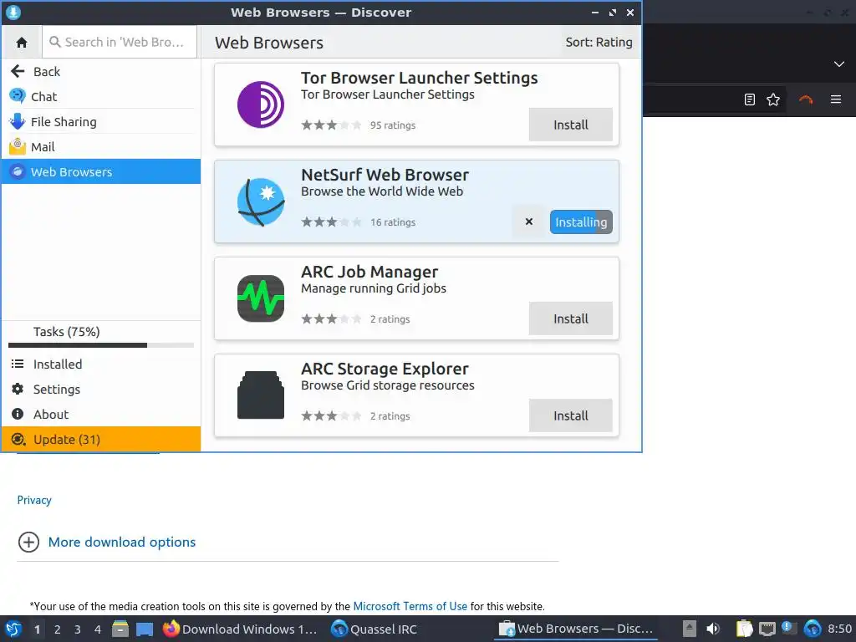This screenshot has width=856, height=642.
Task: Expand the Firefox tab list chevron
Action: pos(839,64)
